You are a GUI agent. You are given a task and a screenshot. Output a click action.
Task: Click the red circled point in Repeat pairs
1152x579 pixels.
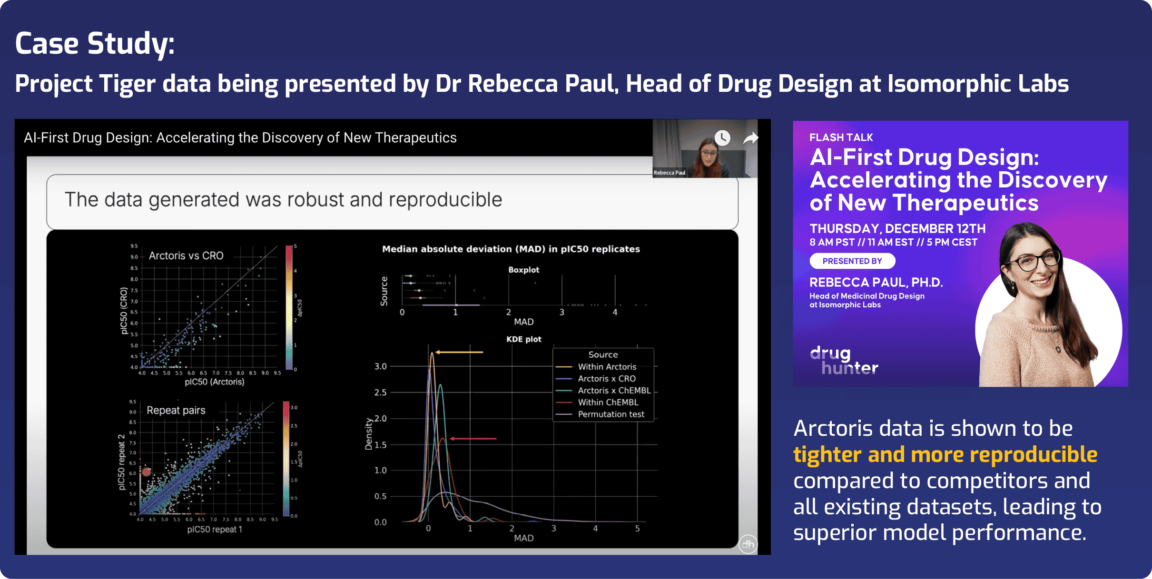tap(147, 471)
